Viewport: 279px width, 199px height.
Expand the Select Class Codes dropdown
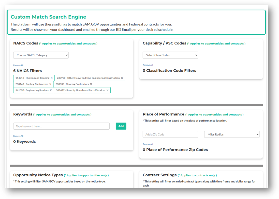pos(170,55)
